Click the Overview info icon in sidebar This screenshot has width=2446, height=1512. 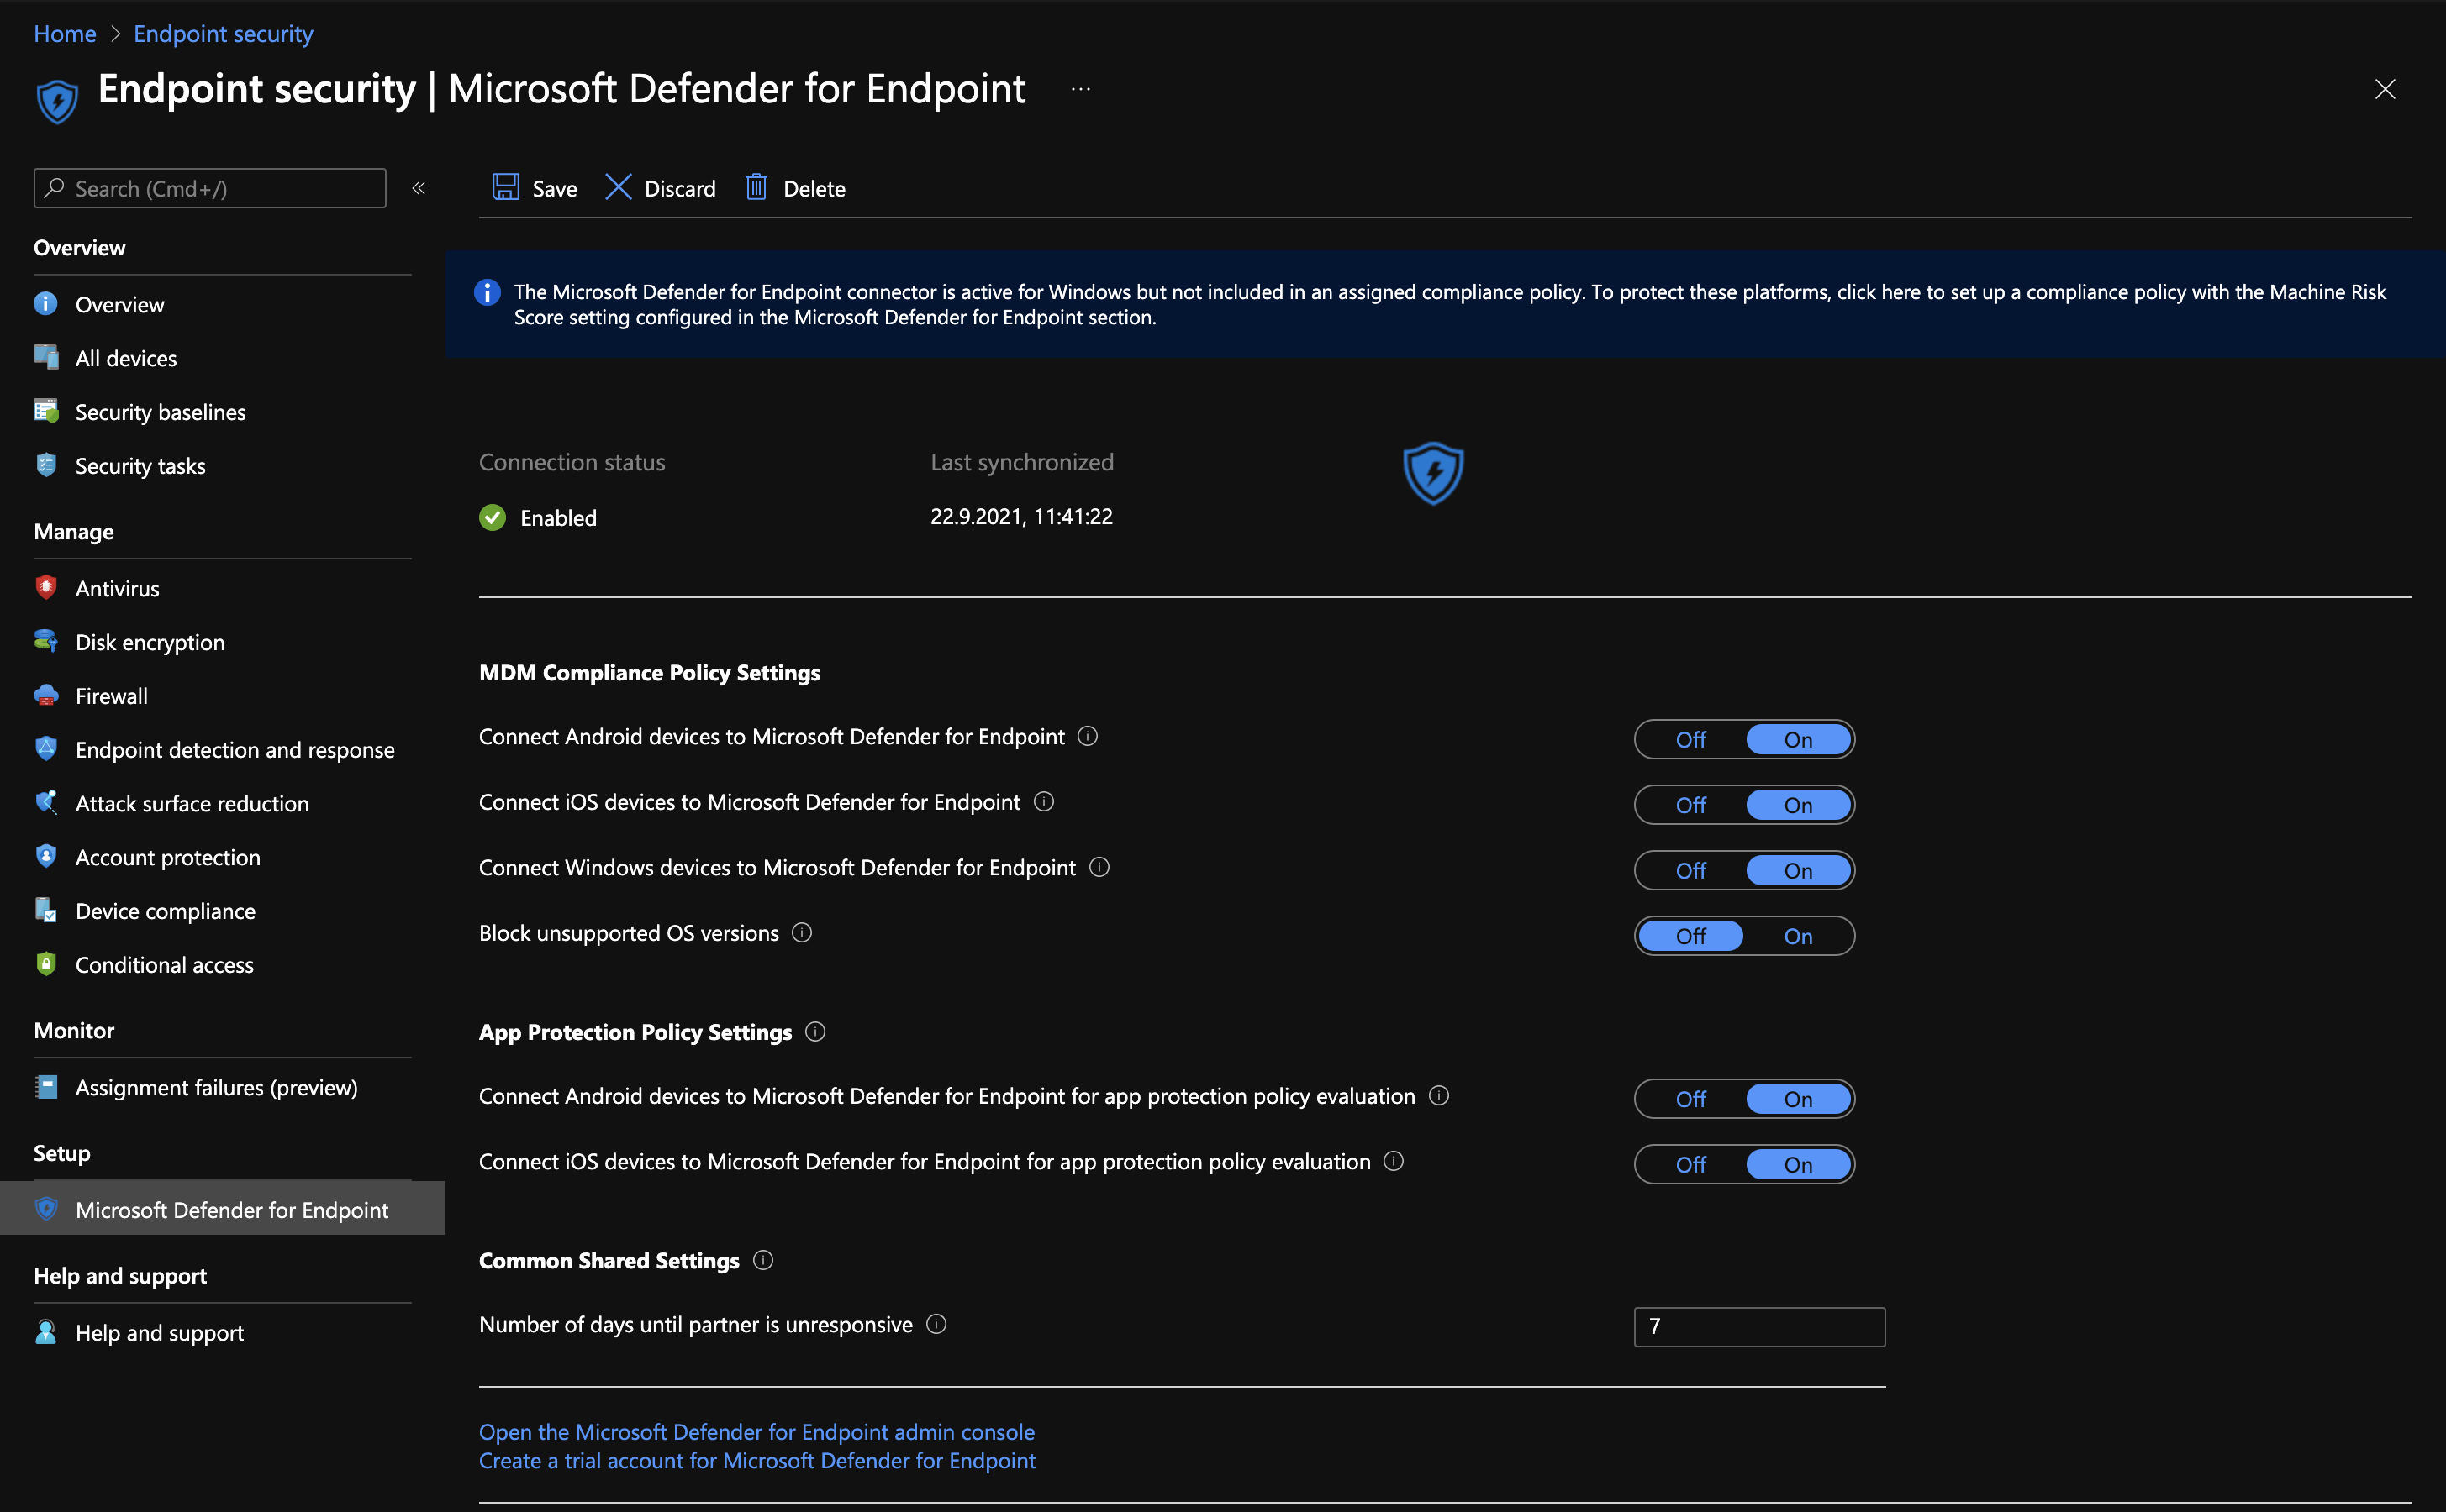[46, 304]
